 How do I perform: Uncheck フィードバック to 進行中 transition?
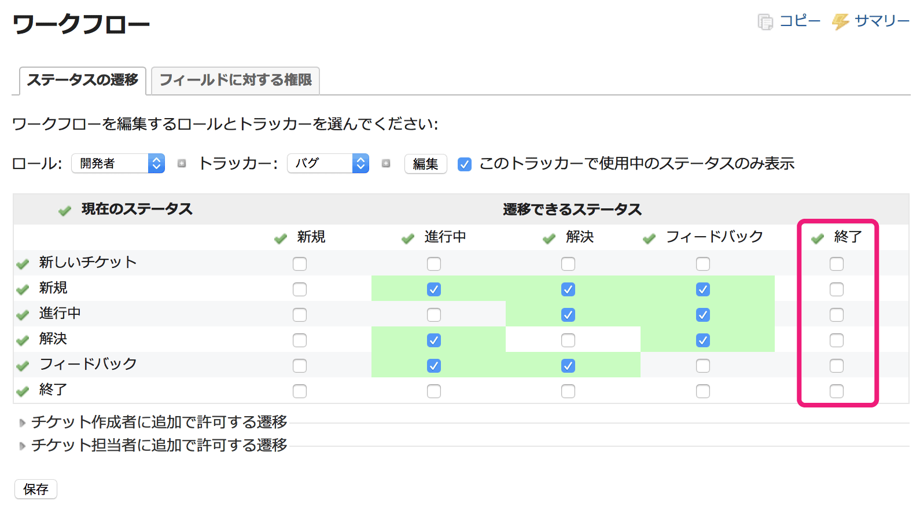[434, 366]
